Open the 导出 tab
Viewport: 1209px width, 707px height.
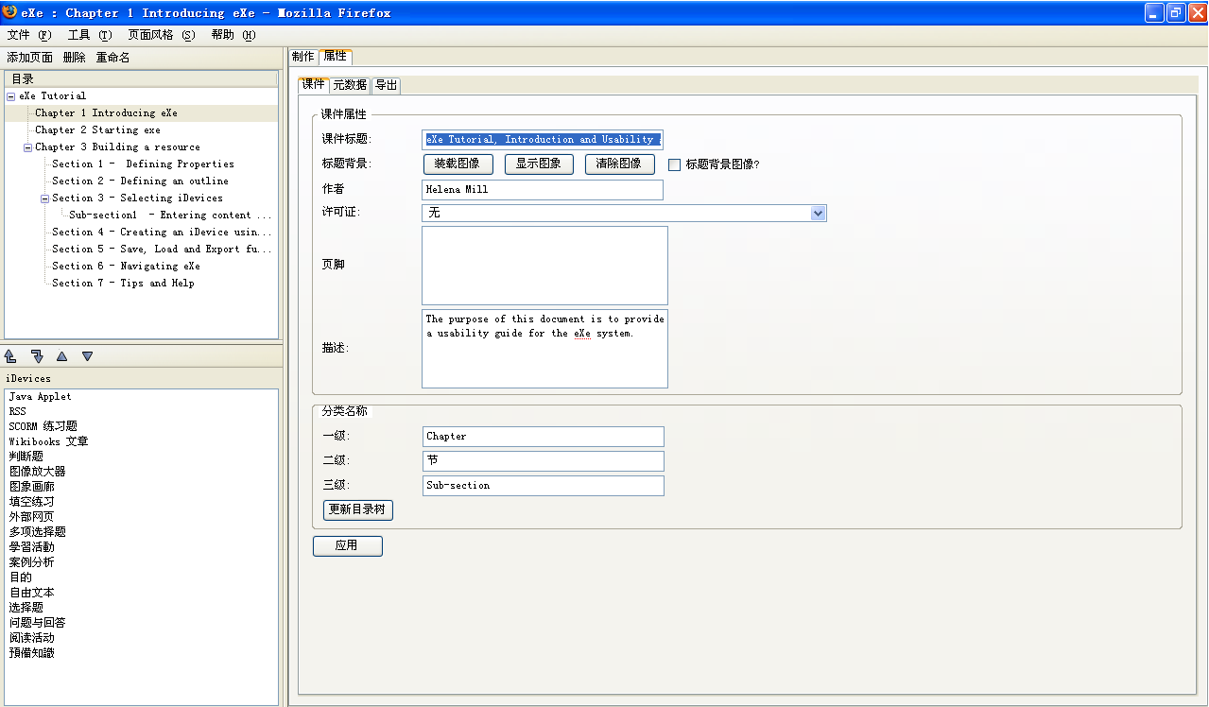click(386, 85)
